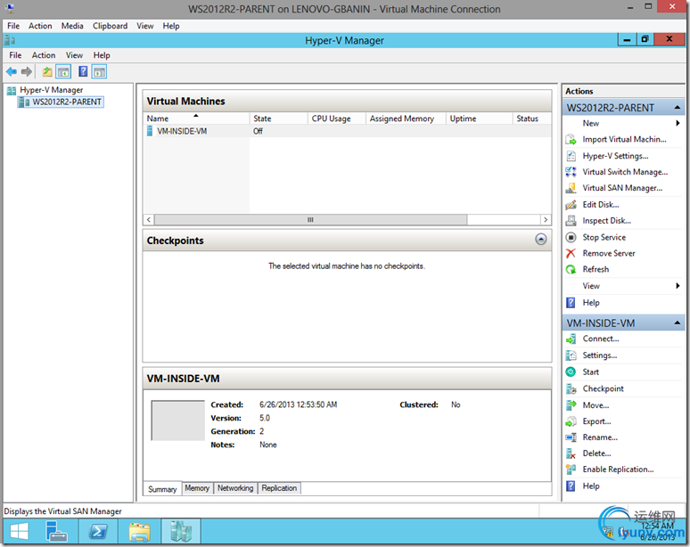Click the Export icon in Actions pane

click(x=571, y=421)
